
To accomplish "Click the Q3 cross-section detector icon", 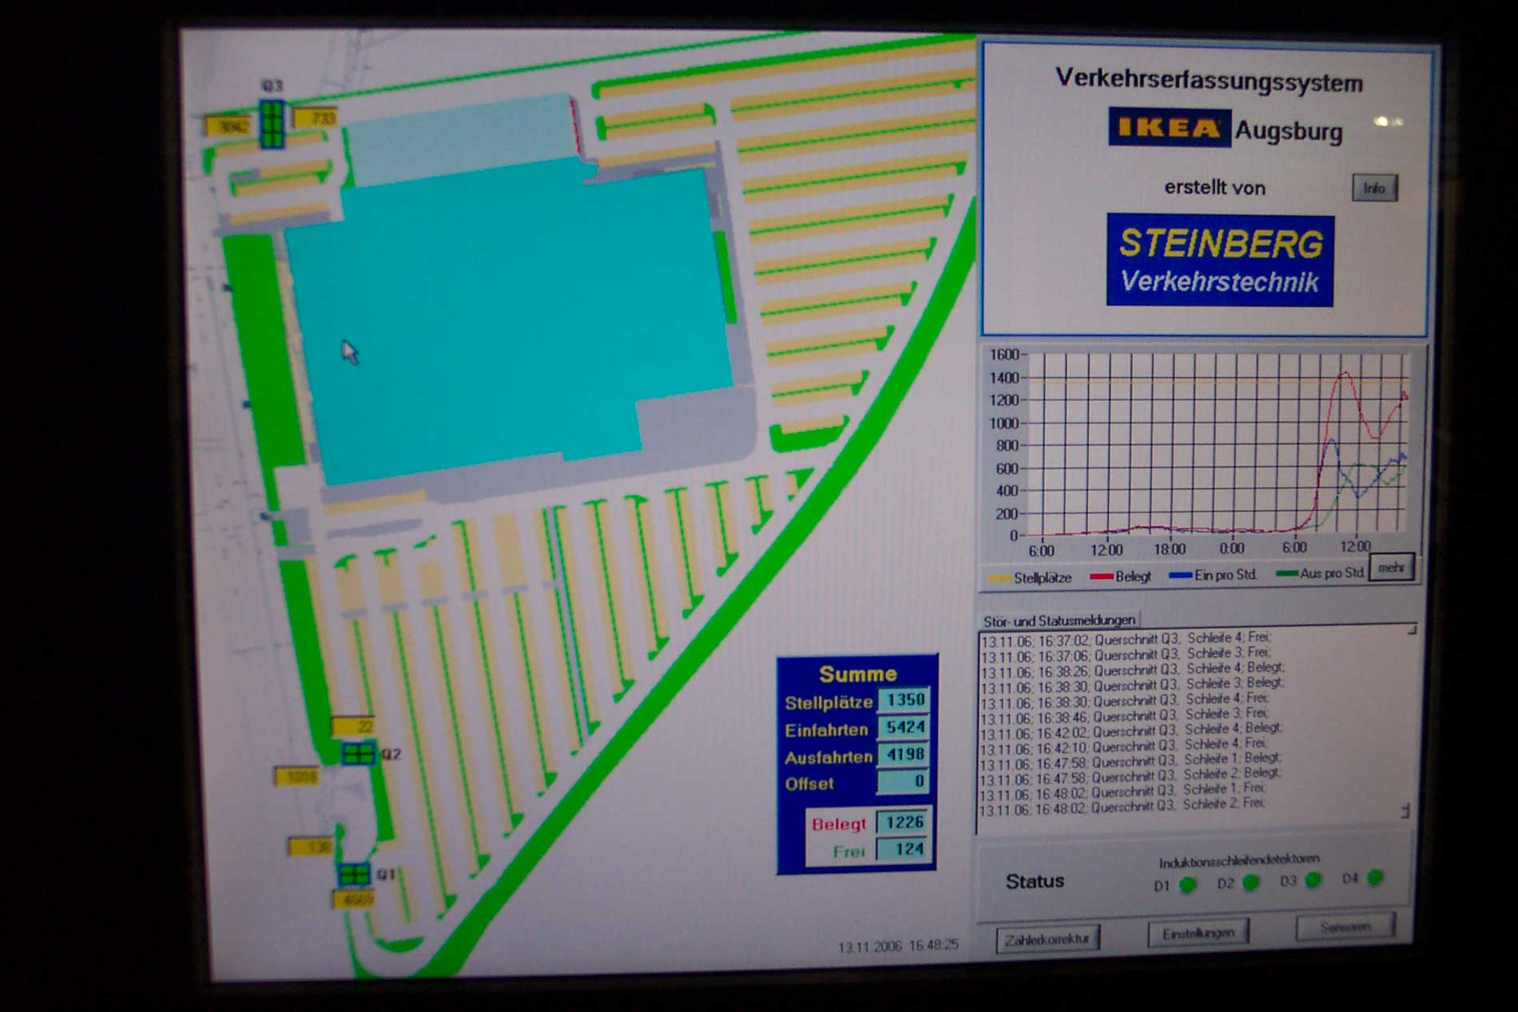I will [x=272, y=123].
